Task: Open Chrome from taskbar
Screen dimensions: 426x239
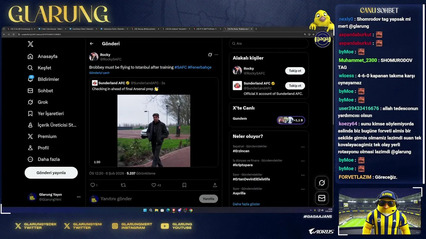Action: 191,210
